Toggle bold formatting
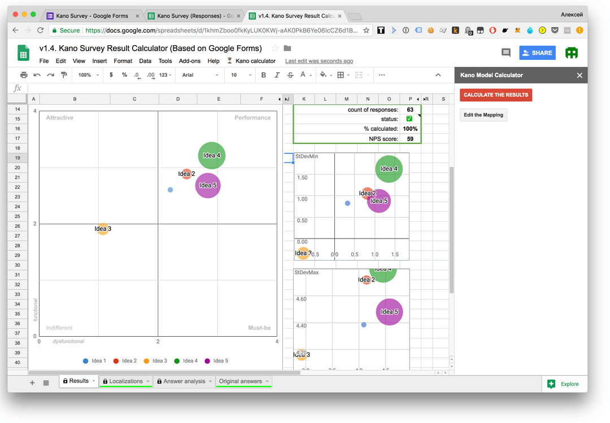Image resolution: width=610 pixels, height=423 pixels. click(x=263, y=75)
